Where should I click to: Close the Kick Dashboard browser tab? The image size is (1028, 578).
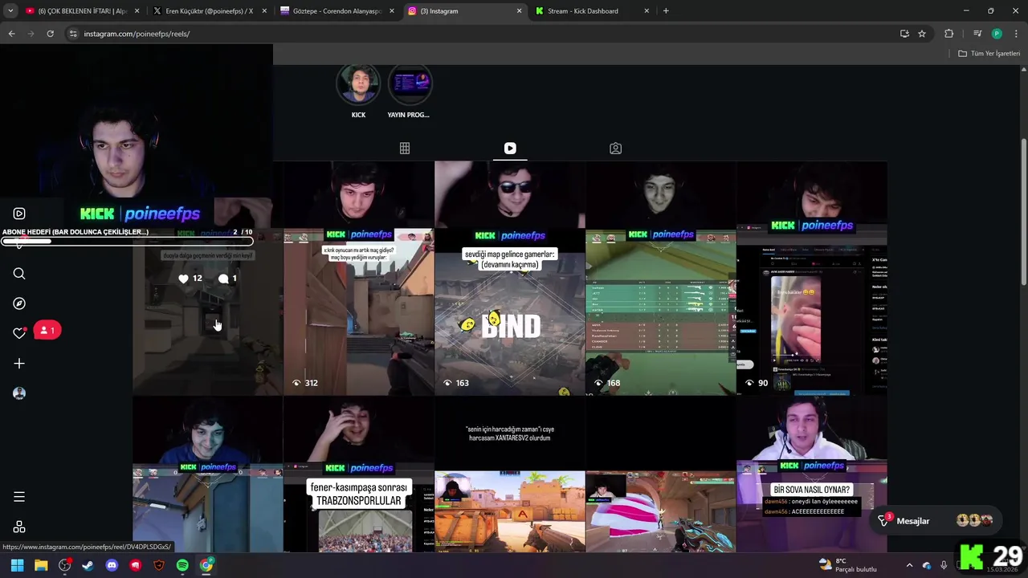click(x=647, y=11)
